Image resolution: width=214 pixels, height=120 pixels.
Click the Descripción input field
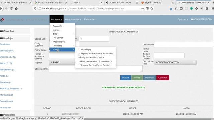184,44
